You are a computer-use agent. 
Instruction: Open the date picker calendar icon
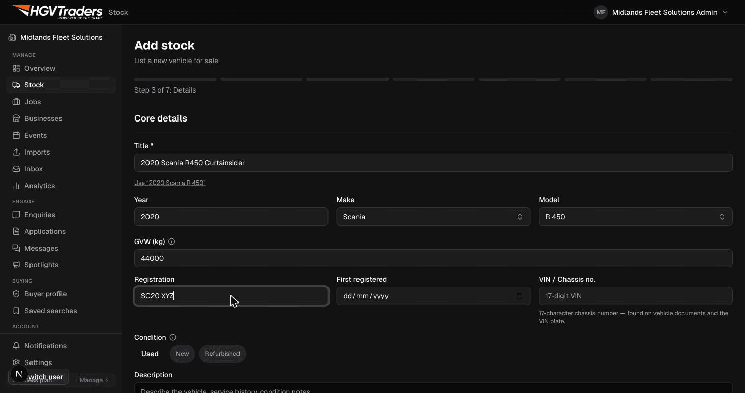coord(519,296)
